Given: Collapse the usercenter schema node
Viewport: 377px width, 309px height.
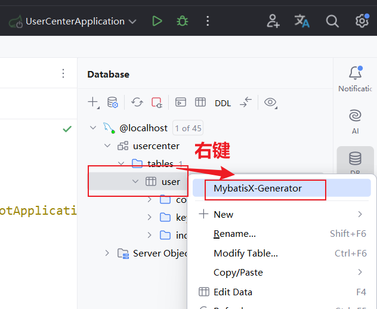Looking at the screenshot, I should pos(107,146).
